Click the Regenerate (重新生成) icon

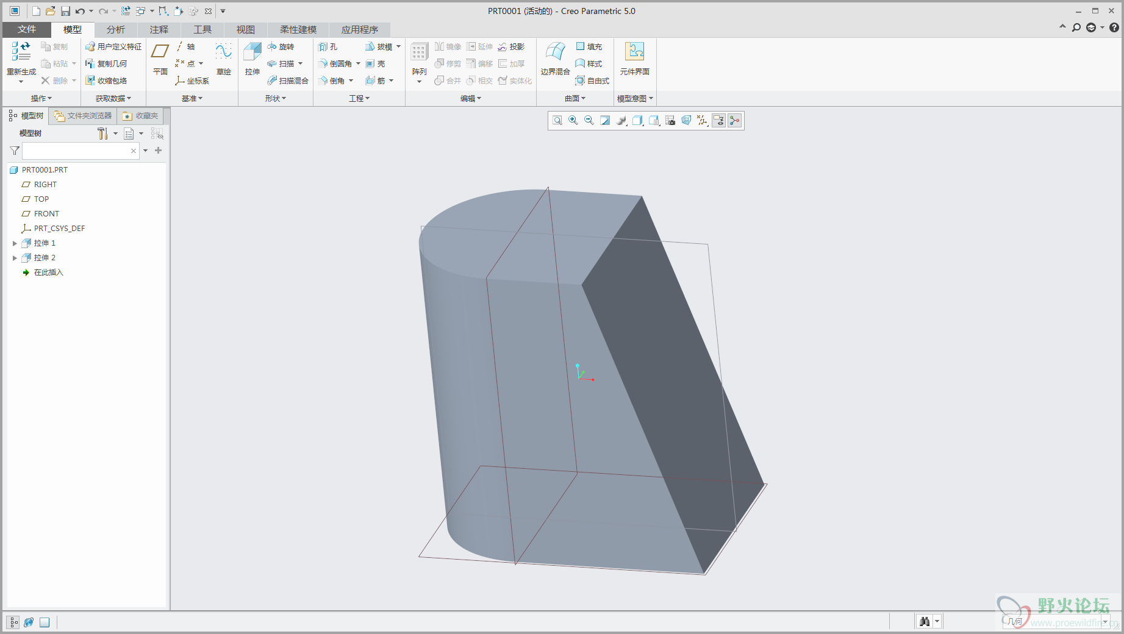[21, 51]
